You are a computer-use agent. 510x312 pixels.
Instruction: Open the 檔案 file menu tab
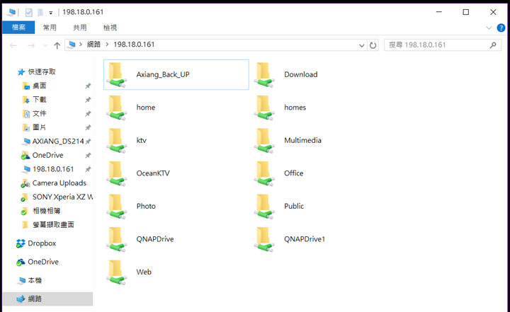[x=18, y=28]
